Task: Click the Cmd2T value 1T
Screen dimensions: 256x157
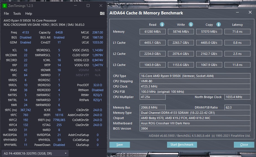Action: pos(59,42)
